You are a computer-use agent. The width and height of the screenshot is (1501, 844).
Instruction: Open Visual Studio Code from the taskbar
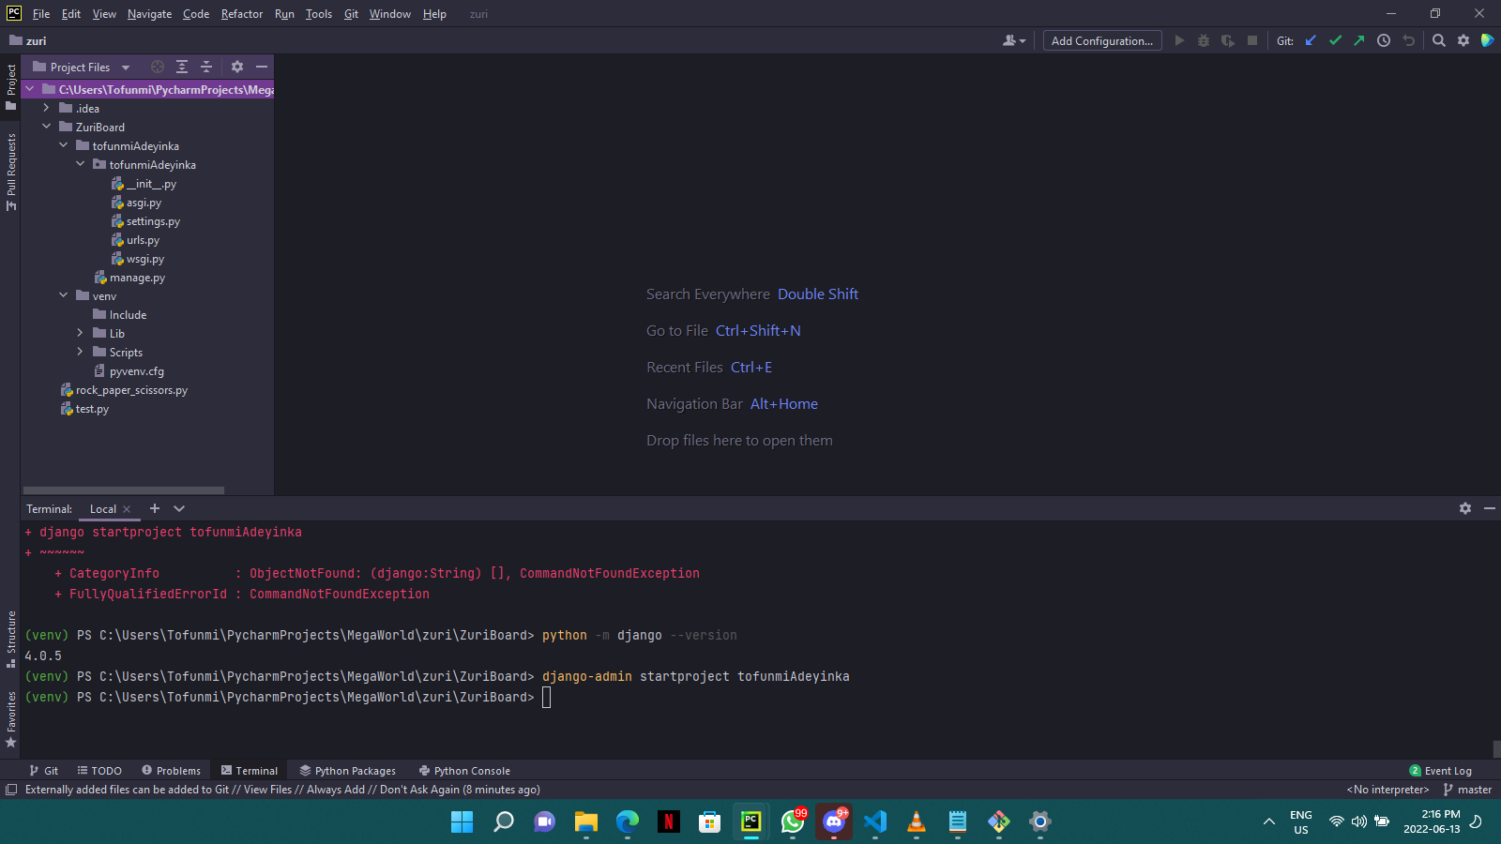pos(875,821)
